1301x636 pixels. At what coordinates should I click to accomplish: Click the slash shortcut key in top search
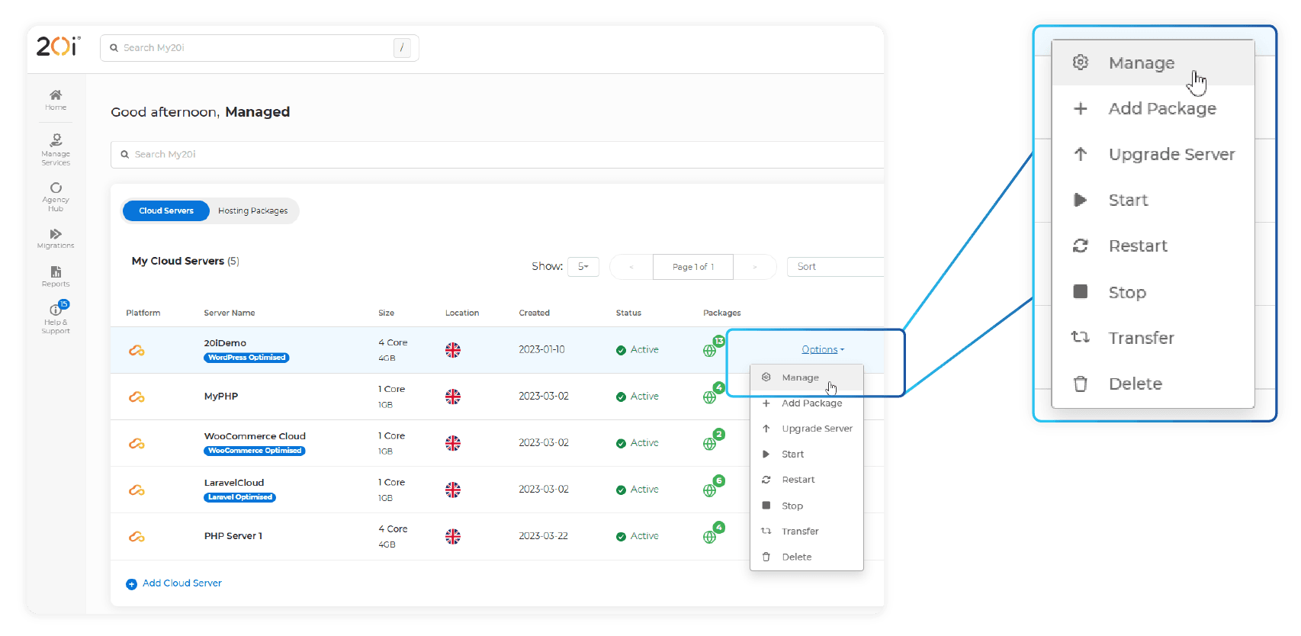(402, 47)
